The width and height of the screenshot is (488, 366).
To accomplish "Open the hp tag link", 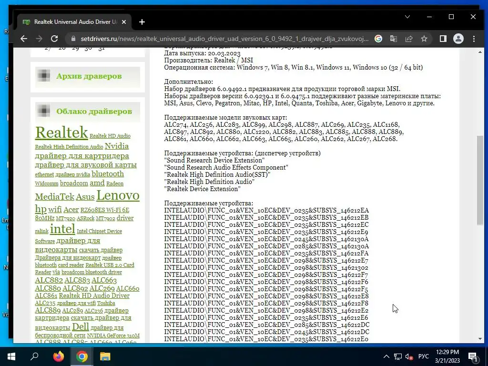I will click(x=41, y=209).
